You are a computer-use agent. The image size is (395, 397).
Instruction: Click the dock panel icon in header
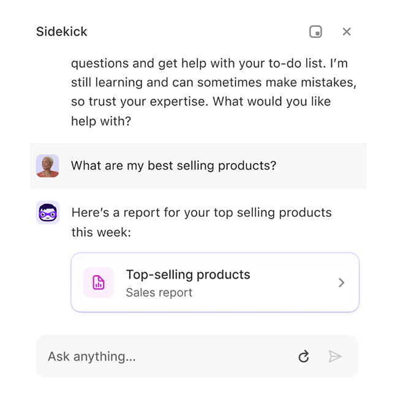click(x=315, y=32)
